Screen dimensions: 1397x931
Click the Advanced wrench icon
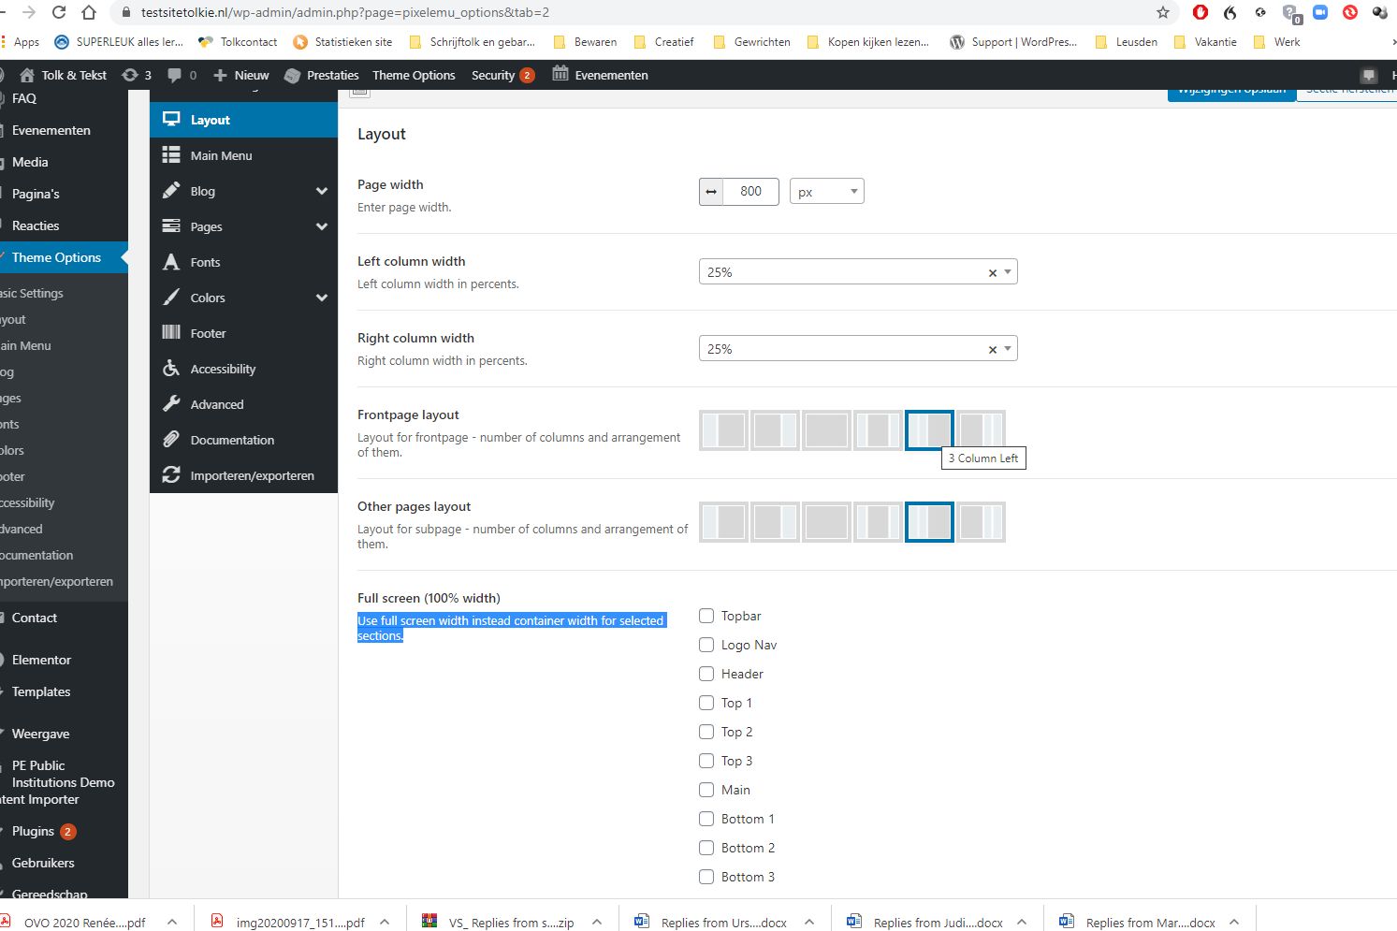pos(171,404)
